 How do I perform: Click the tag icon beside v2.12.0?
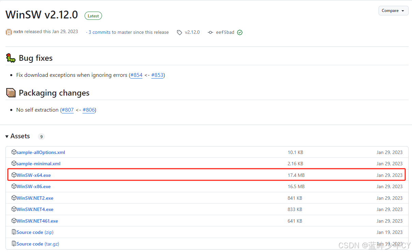click(179, 32)
